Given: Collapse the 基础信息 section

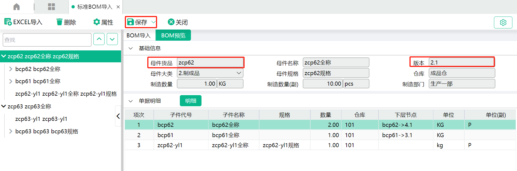Looking at the screenshot, I should click(x=131, y=49).
